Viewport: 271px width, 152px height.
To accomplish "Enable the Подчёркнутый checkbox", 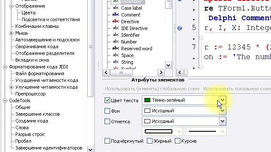I will 107,141.
